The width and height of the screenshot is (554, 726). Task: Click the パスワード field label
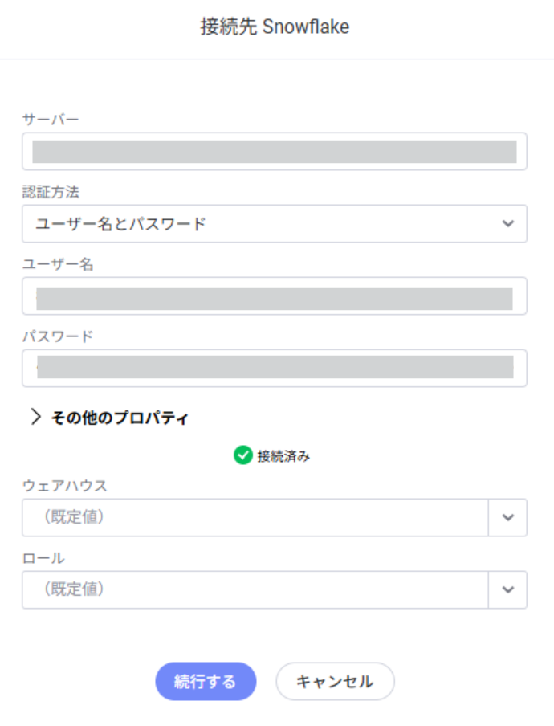click(58, 336)
